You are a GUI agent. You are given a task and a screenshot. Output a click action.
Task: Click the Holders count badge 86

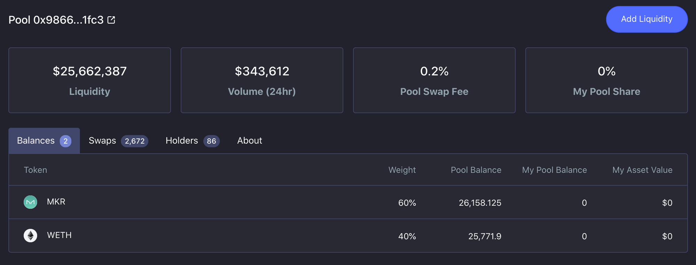pyautogui.click(x=211, y=141)
